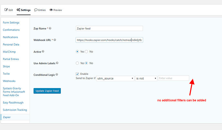Open Notifications in the sidebar
222x130 pixels.
pyautogui.click(x=11, y=37)
